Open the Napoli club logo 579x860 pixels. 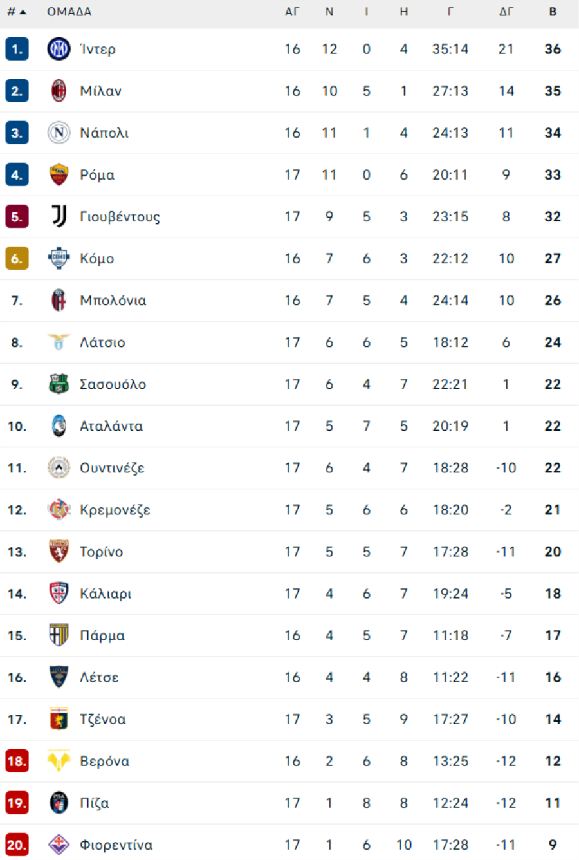click(59, 133)
